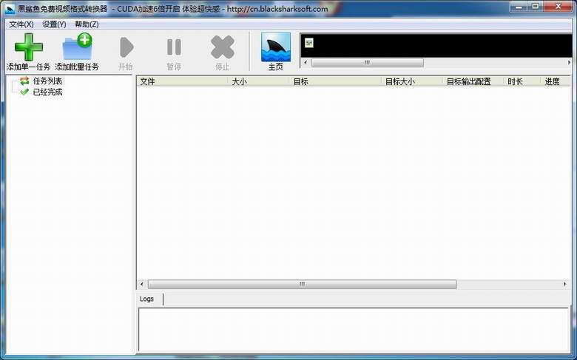The image size is (577, 360).
Task: Click the broken image icon in banner
Action: point(309,43)
